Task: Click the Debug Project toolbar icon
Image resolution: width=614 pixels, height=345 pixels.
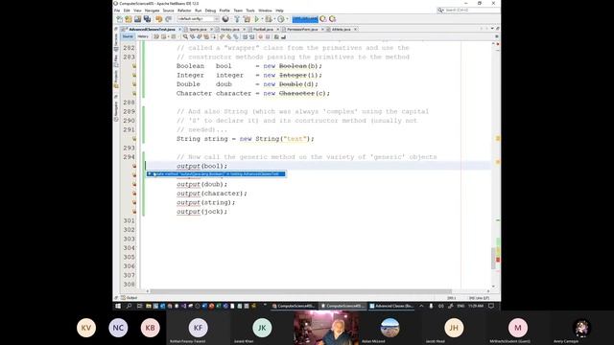Action: (269, 19)
